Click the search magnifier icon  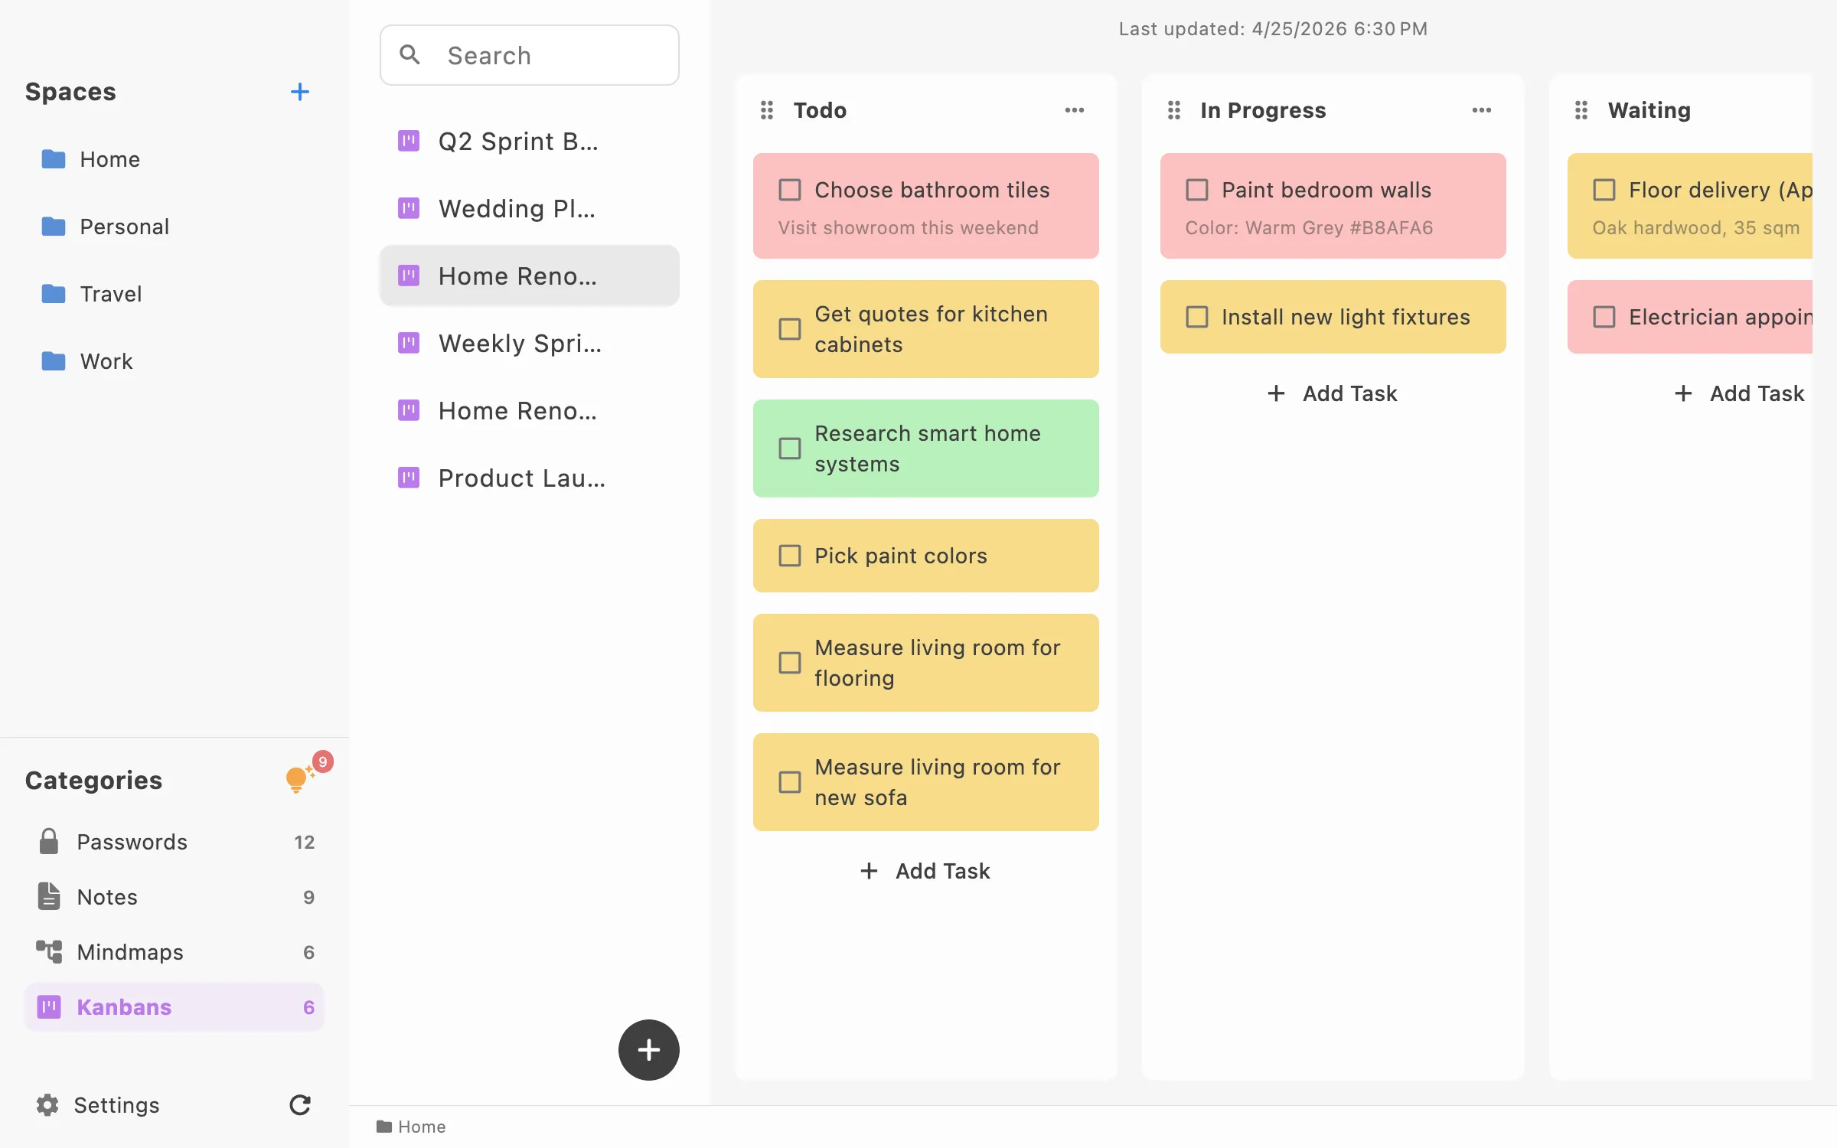(x=409, y=54)
